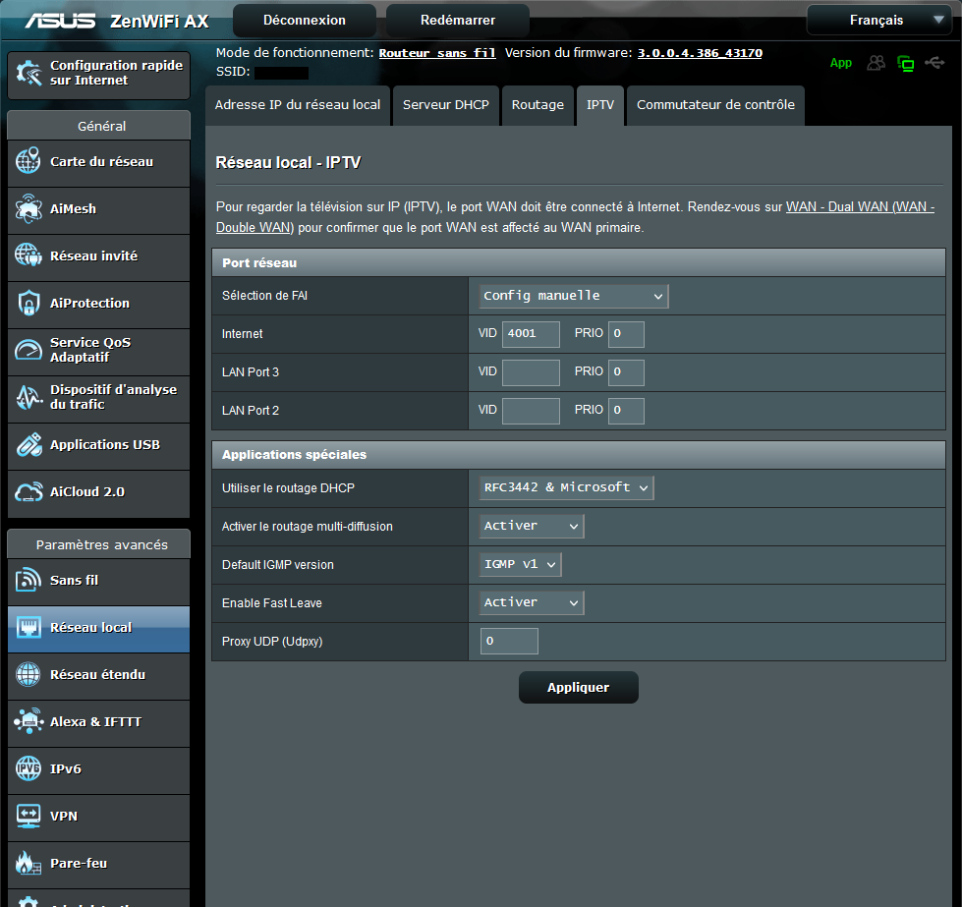Screen dimensions: 962x907
Task: Select the IPTV tab
Action: pyautogui.click(x=600, y=105)
